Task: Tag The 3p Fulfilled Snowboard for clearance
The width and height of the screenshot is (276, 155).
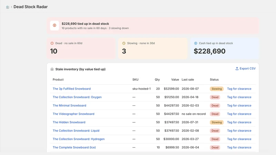Action: (x=239, y=89)
